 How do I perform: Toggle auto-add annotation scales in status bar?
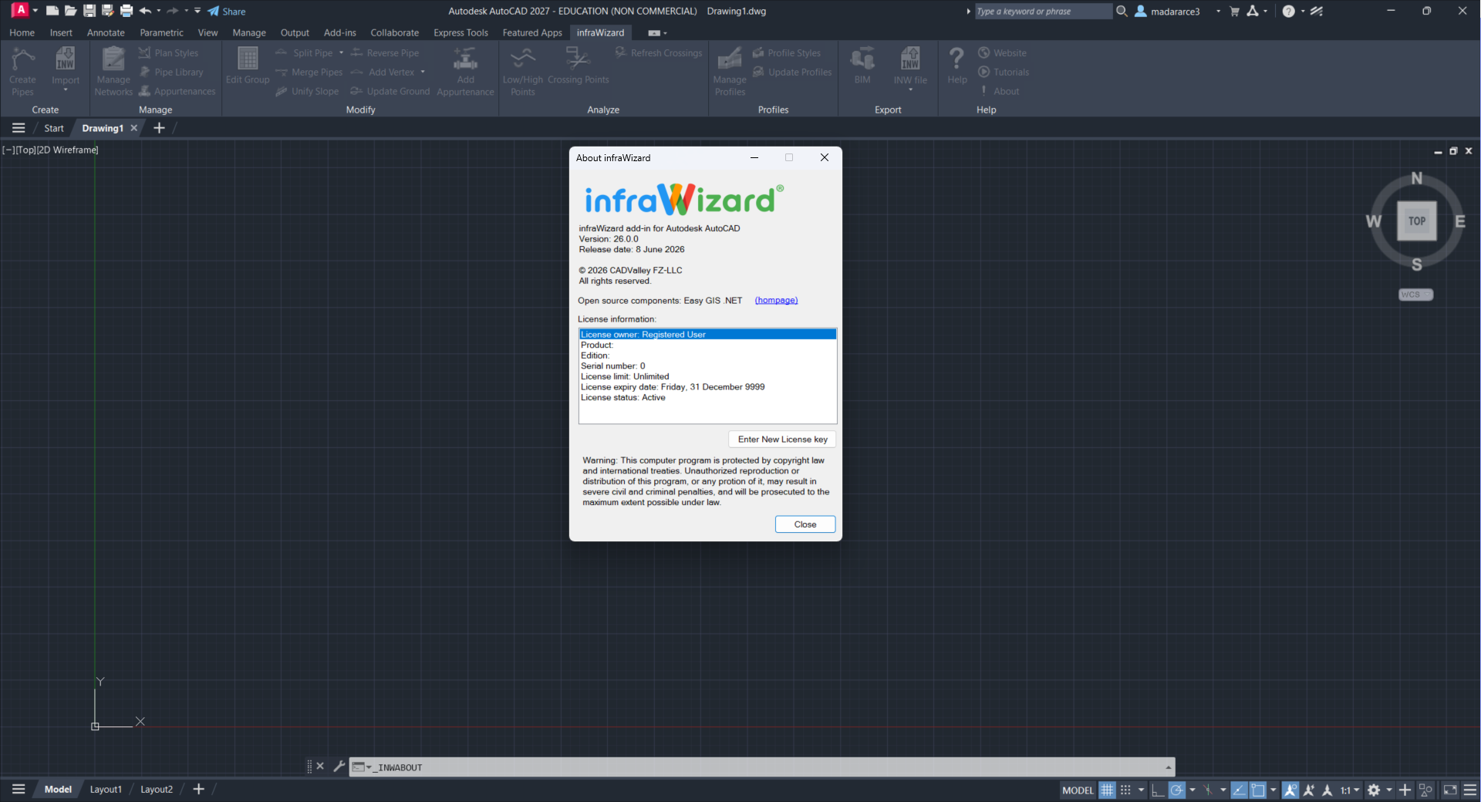[1309, 790]
